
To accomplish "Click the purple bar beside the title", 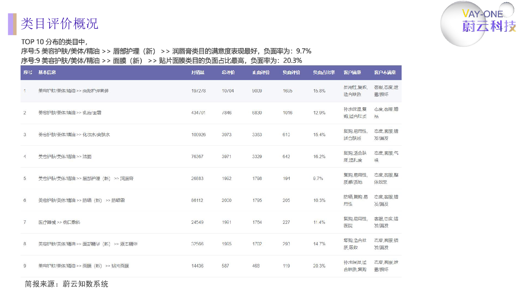I will [x=12, y=24].
